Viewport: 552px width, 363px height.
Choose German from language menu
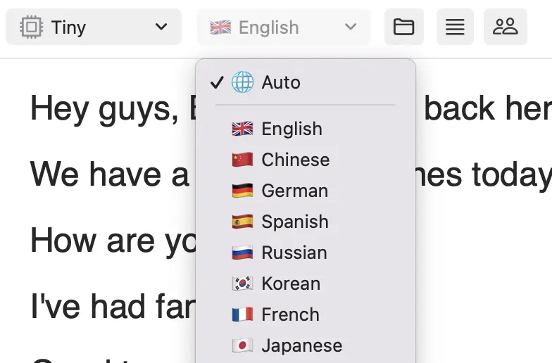(x=306, y=191)
